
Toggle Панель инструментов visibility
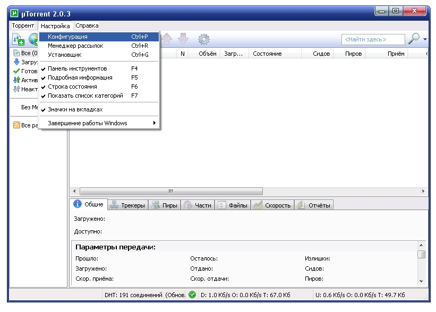click(99, 68)
